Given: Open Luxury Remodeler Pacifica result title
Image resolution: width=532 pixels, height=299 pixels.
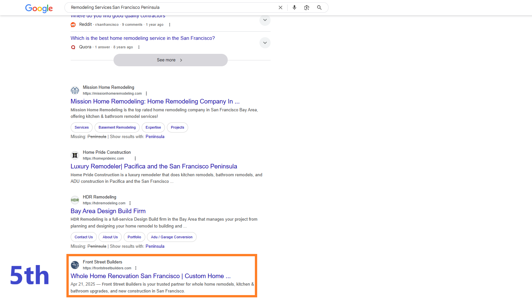Looking at the screenshot, I should 154,166.
